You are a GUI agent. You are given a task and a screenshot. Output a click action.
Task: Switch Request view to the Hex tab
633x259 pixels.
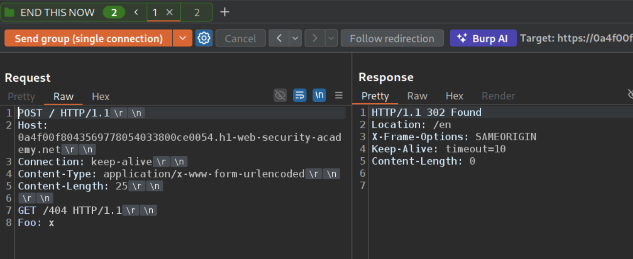(101, 96)
